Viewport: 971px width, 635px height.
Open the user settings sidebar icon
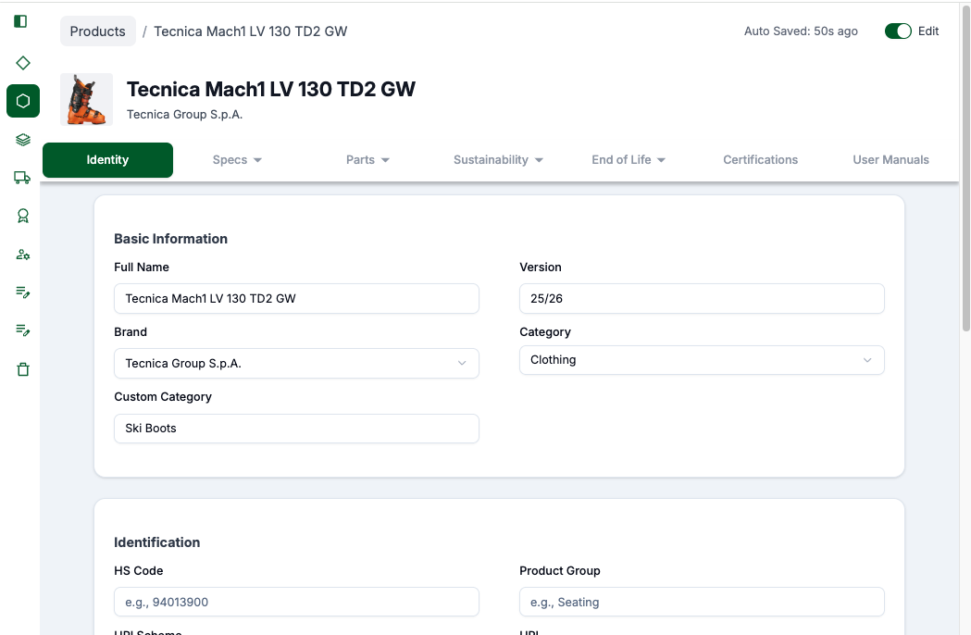click(x=23, y=255)
